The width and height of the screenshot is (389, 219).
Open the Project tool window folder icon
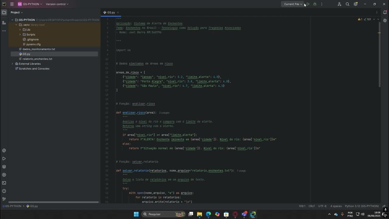click(4, 12)
